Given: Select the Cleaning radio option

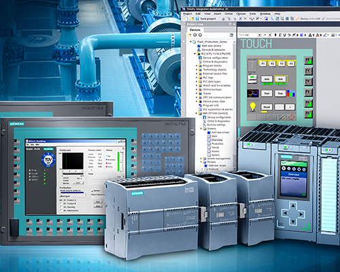Looking at the screenshot, I should click(x=61, y=207).
